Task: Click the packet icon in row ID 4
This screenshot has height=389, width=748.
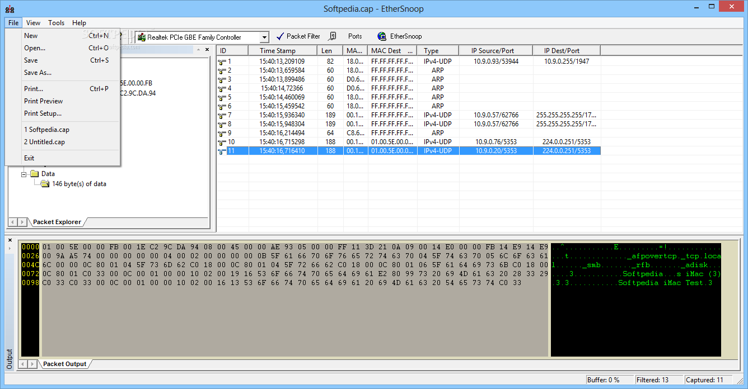Action: (x=222, y=88)
